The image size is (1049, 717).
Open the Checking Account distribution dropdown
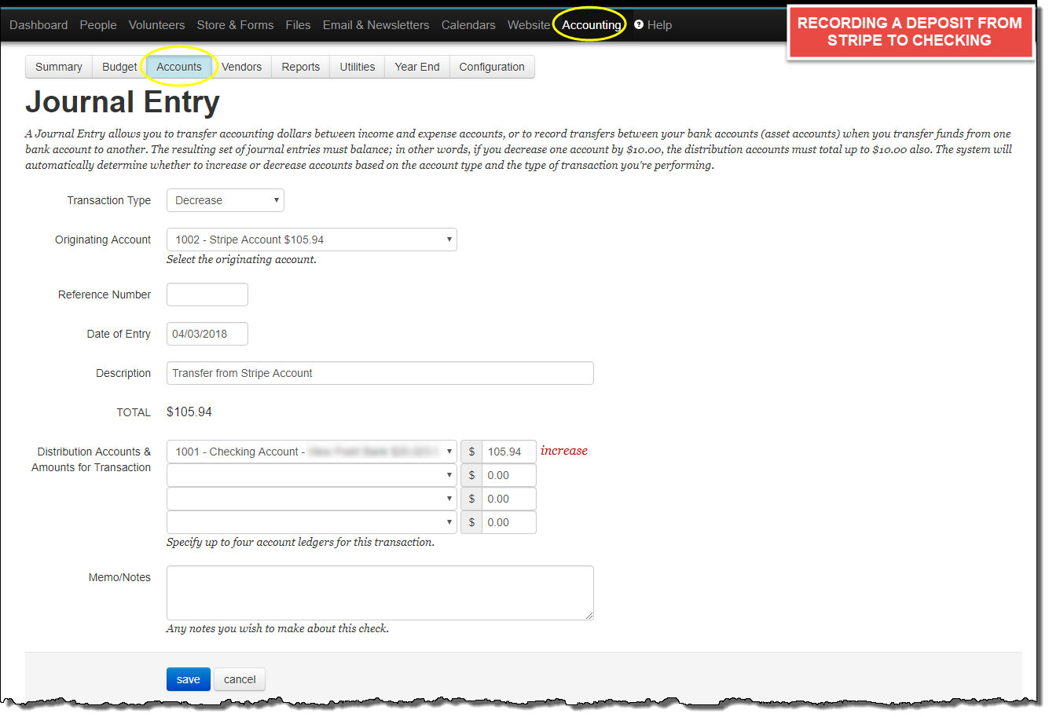[312, 452]
